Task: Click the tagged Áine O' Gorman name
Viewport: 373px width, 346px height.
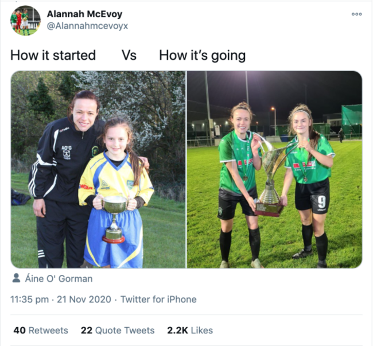Action: (59, 278)
